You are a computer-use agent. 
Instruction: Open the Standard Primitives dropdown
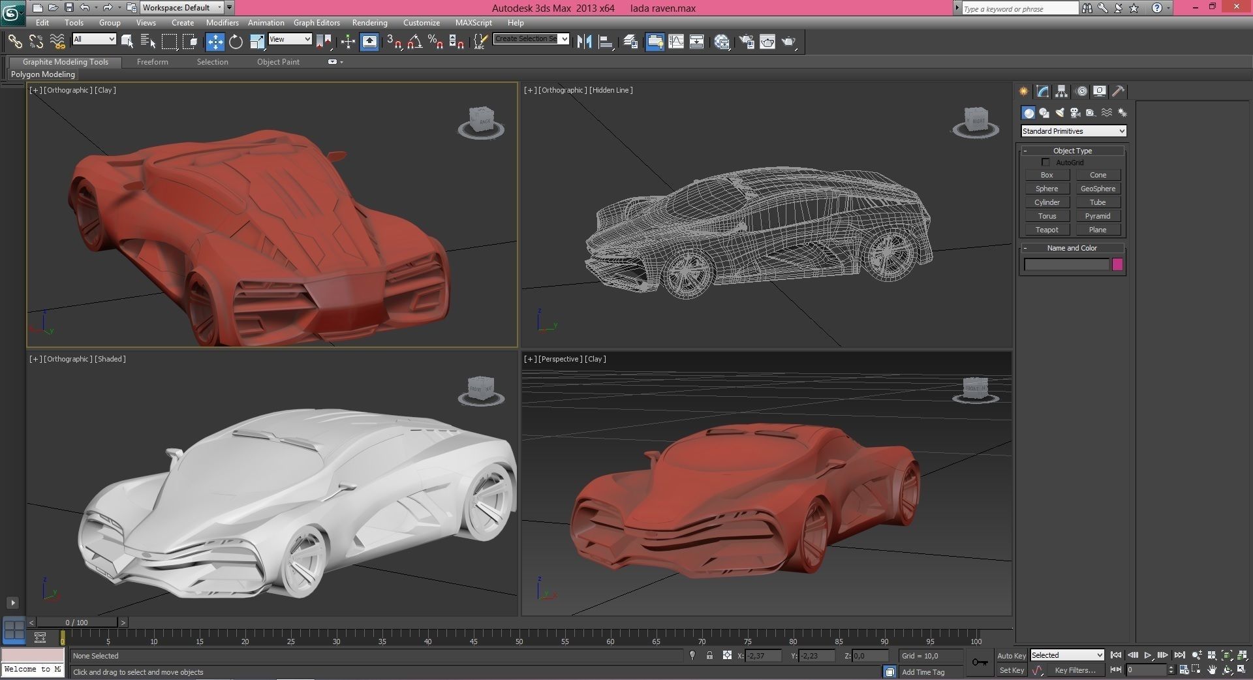[x=1073, y=131]
